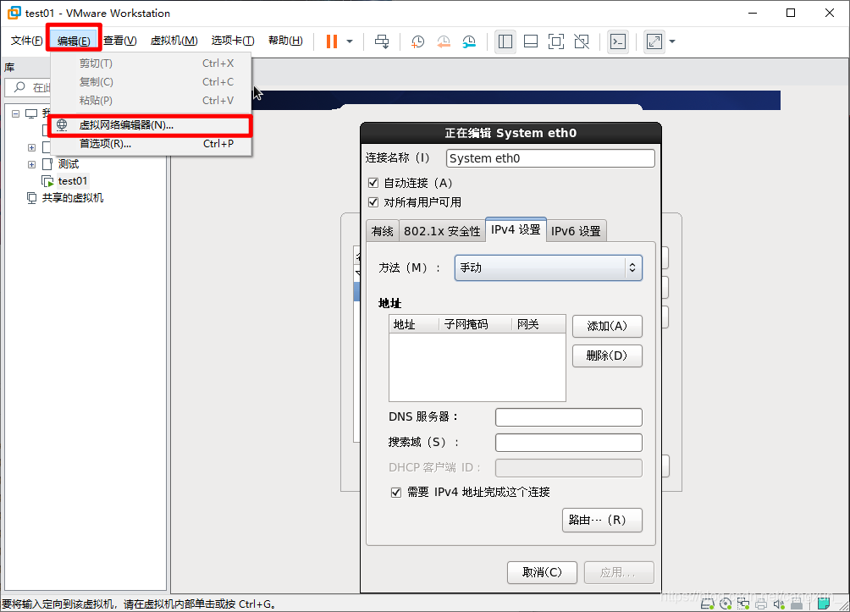Expand the 测试 folder in the library tree
The height and width of the screenshot is (612, 850).
(x=32, y=164)
